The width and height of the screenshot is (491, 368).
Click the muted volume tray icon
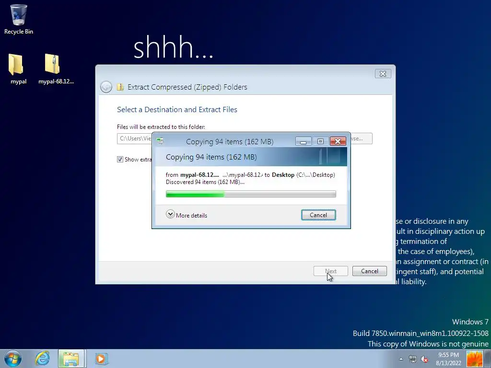[x=424, y=359]
